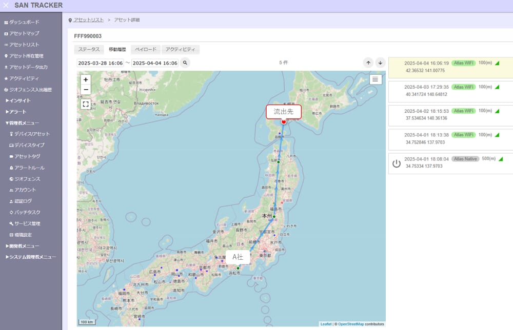The image size is (513, 330).
Task: Click the up arrow sort button
Action: pyautogui.click(x=368, y=63)
